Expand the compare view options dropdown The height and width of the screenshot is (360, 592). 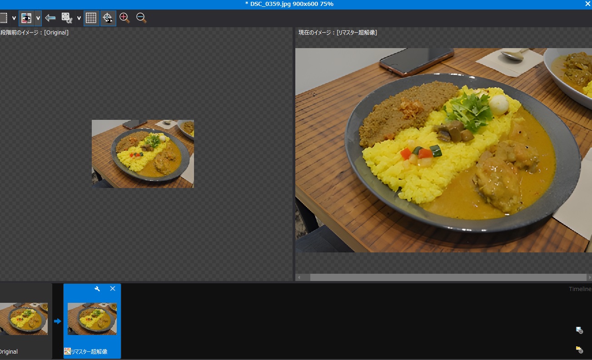(x=38, y=18)
